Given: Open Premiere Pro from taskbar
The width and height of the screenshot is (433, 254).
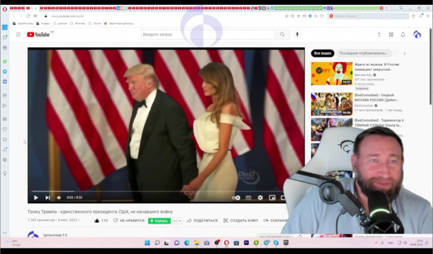Looking at the screenshot, I should coord(246,243).
